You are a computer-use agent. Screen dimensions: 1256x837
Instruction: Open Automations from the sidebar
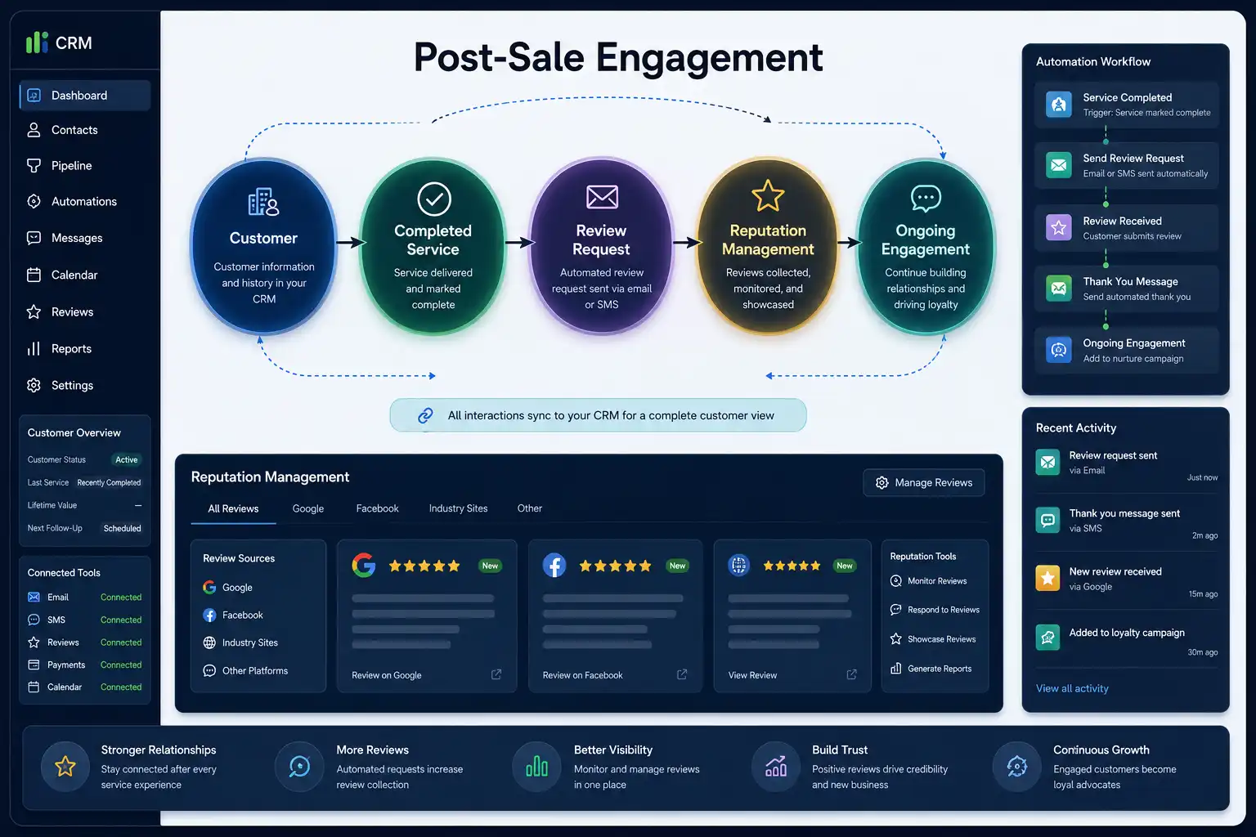tap(85, 202)
